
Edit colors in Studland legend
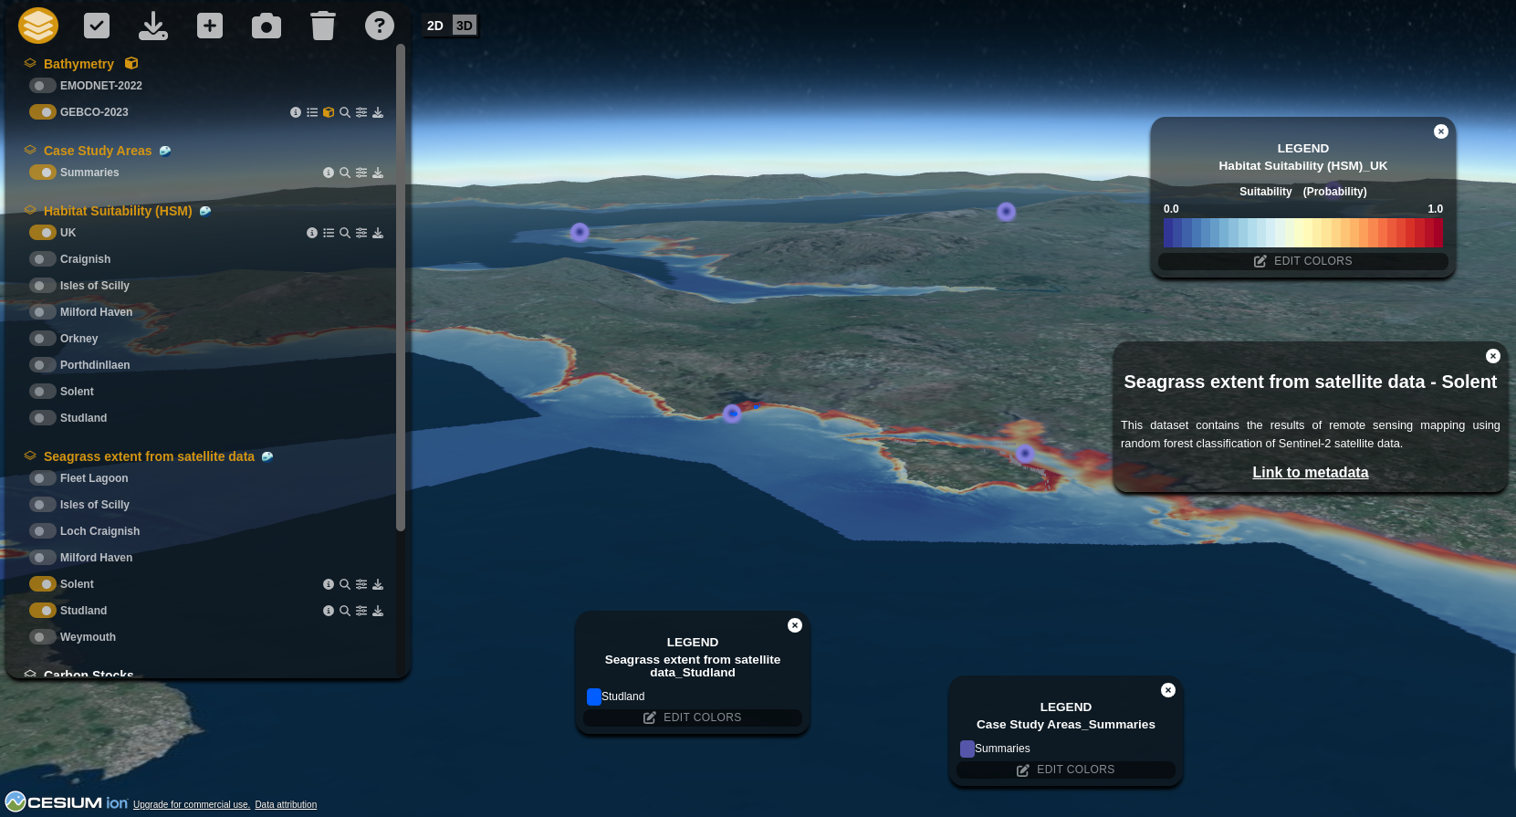point(693,717)
